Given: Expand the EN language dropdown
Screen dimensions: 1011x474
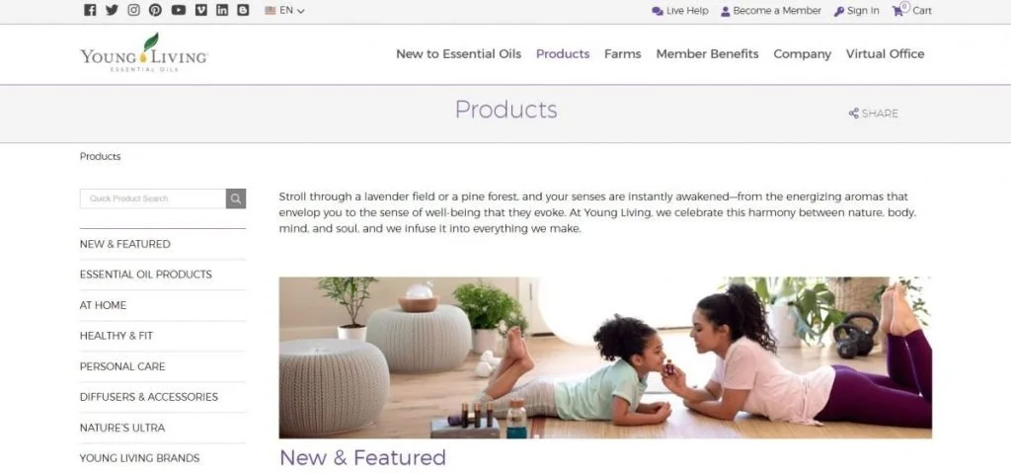Looking at the screenshot, I should [284, 10].
